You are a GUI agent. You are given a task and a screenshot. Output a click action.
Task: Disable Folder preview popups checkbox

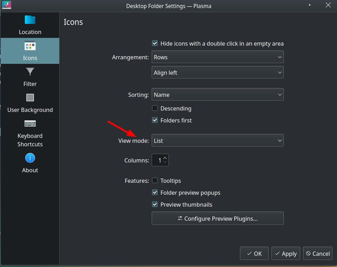coord(155,192)
